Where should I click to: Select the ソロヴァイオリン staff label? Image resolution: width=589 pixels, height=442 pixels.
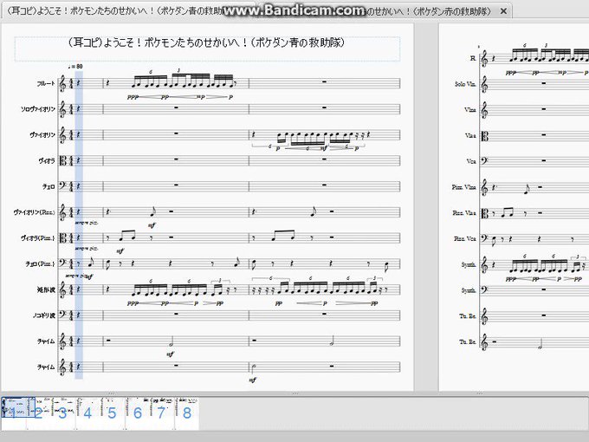pos(38,109)
